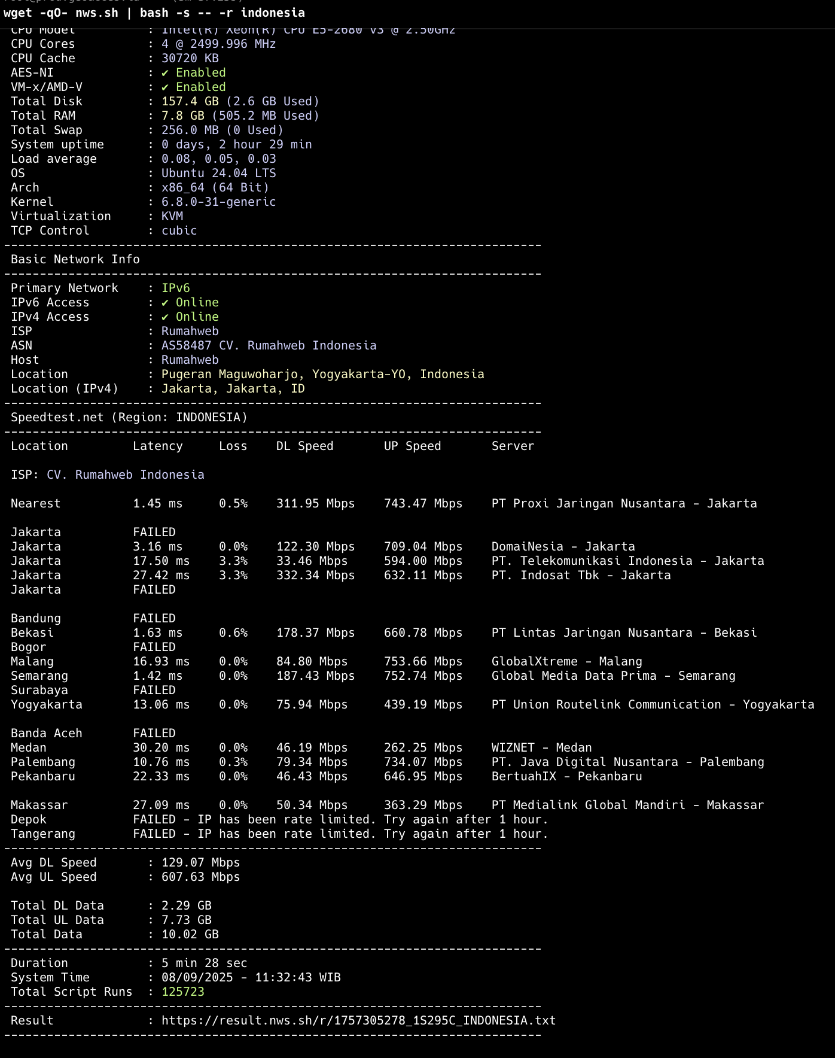
Task: Click the System uptime value 0 days, 2 hour 29 min
Action: (x=237, y=144)
